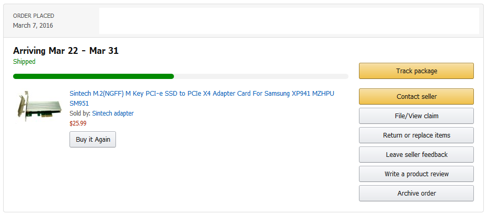Viewport: 488px width, 216px height.
Task: Archive this order
Action: click(x=416, y=193)
